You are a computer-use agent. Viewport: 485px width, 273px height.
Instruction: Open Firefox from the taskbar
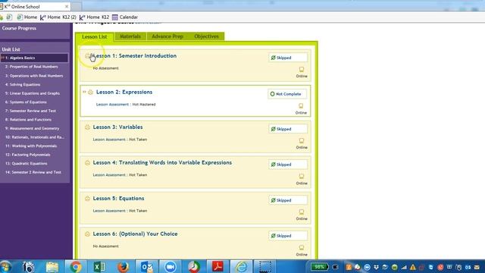coord(123,266)
